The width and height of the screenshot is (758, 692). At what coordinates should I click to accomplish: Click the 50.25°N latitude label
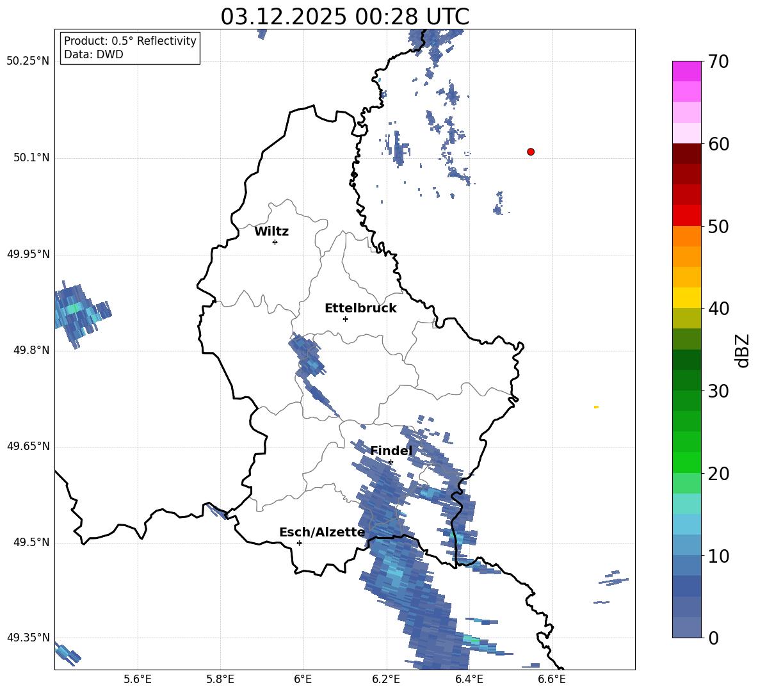click(x=28, y=61)
